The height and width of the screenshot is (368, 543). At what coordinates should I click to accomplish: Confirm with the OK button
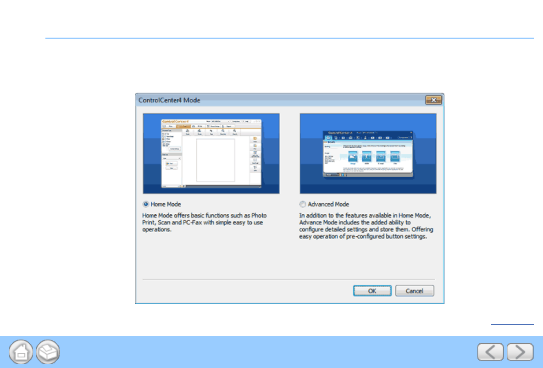click(x=372, y=291)
